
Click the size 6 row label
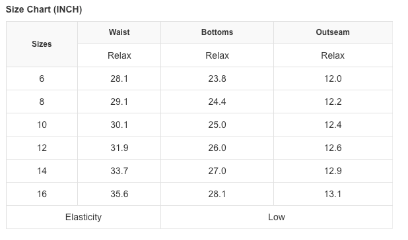pos(42,78)
